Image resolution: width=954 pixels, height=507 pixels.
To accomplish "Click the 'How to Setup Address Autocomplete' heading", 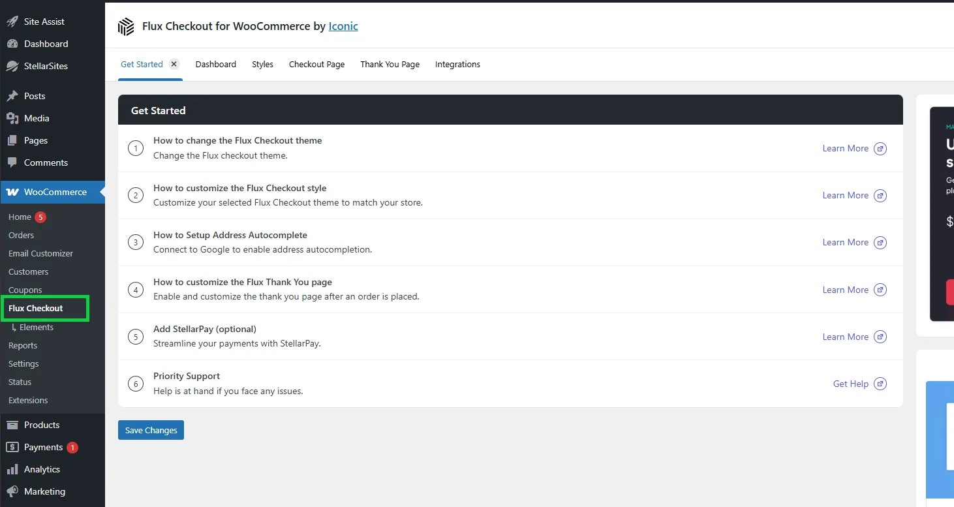I will click(230, 235).
